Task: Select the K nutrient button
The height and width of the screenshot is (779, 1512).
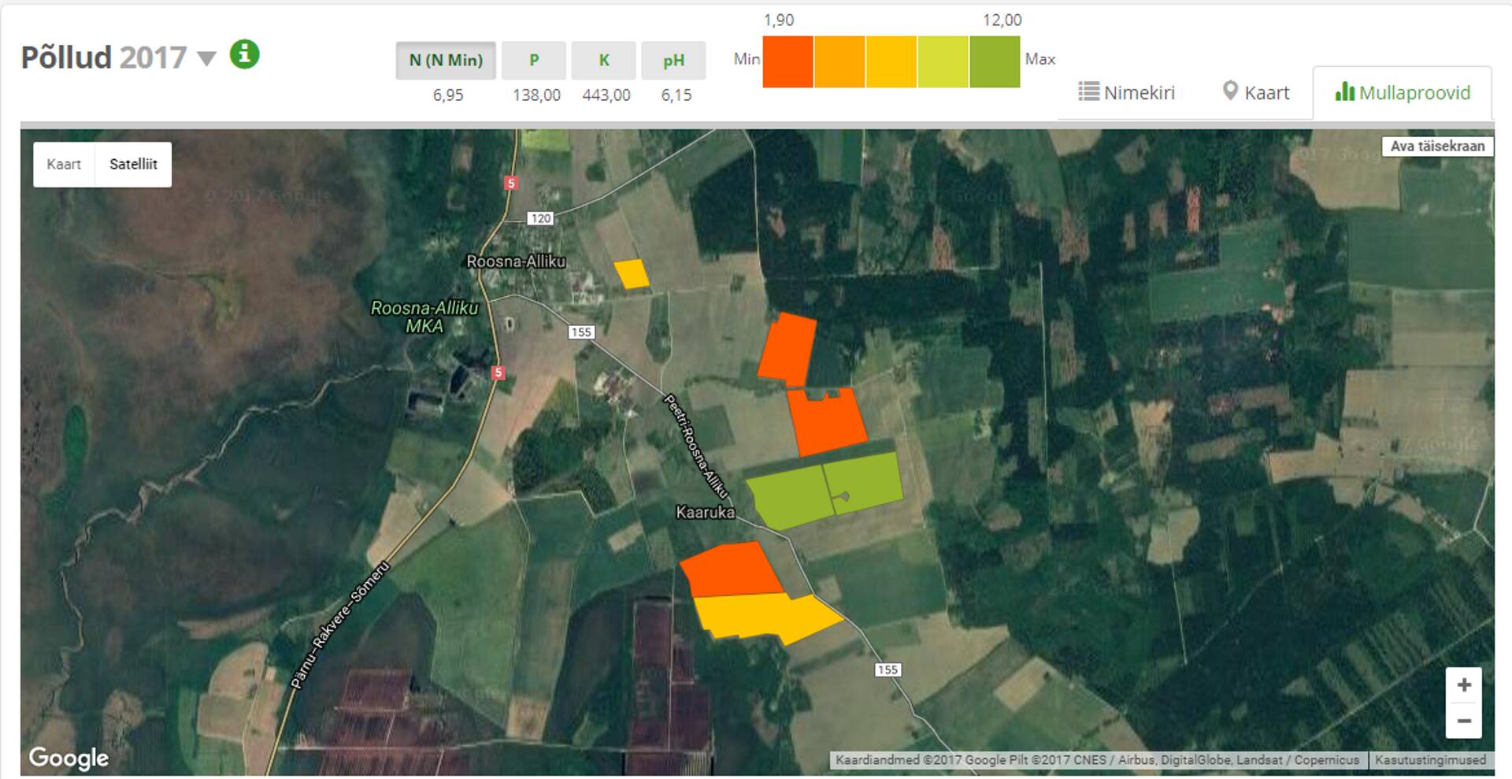Action: coord(604,61)
